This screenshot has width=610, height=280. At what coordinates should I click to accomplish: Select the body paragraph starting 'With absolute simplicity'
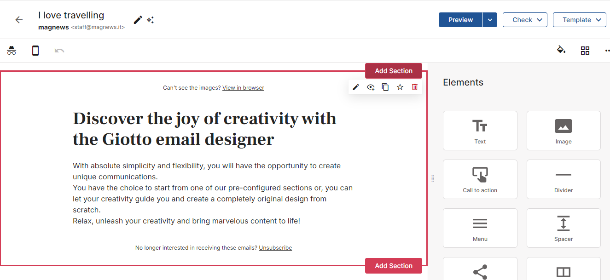click(x=213, y=194)
